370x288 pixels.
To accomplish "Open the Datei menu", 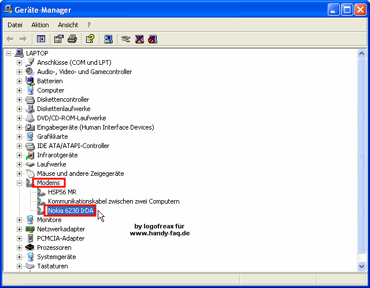I will coord(15,25).
